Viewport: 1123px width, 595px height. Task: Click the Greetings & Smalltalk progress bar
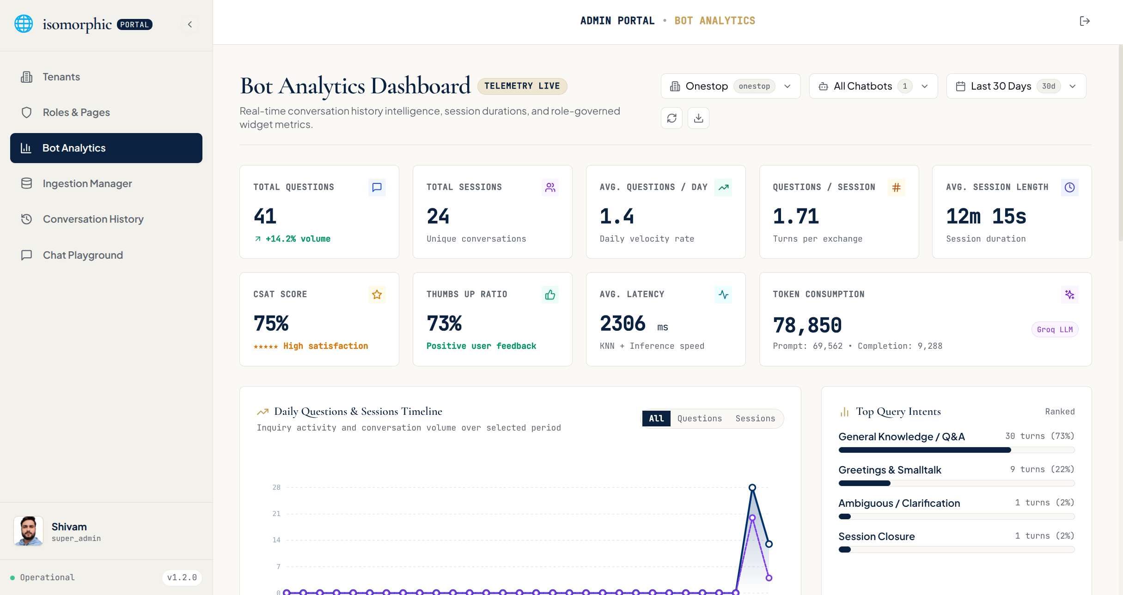pos(957,483)
